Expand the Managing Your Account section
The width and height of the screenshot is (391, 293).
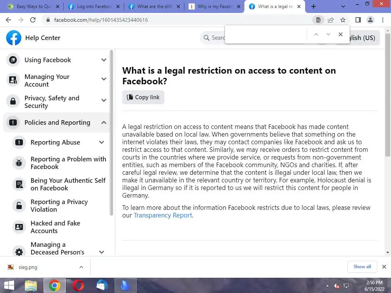[x=104, y=79]
